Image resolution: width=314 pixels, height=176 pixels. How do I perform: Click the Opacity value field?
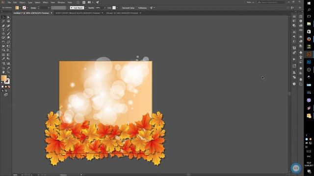[x=99, y=8]
